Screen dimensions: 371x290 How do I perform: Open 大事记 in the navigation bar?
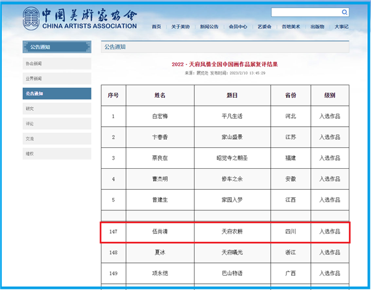tap(341, 27)
